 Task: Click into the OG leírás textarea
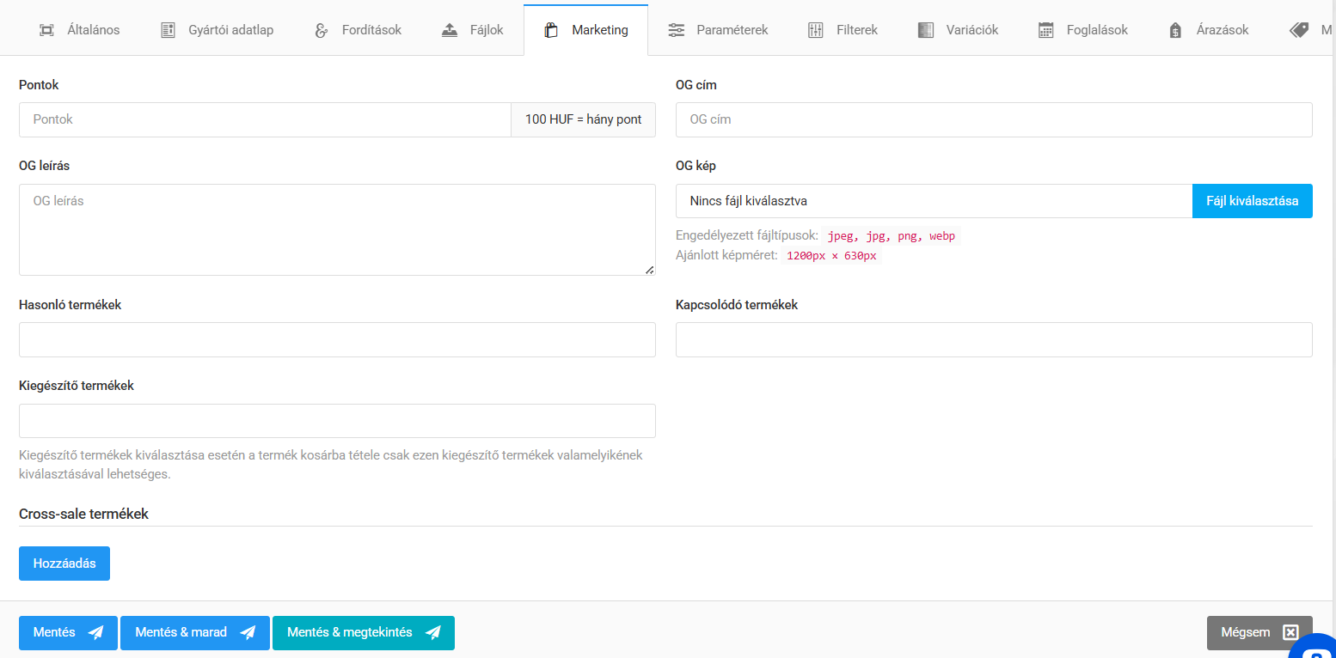pos(337,229)
